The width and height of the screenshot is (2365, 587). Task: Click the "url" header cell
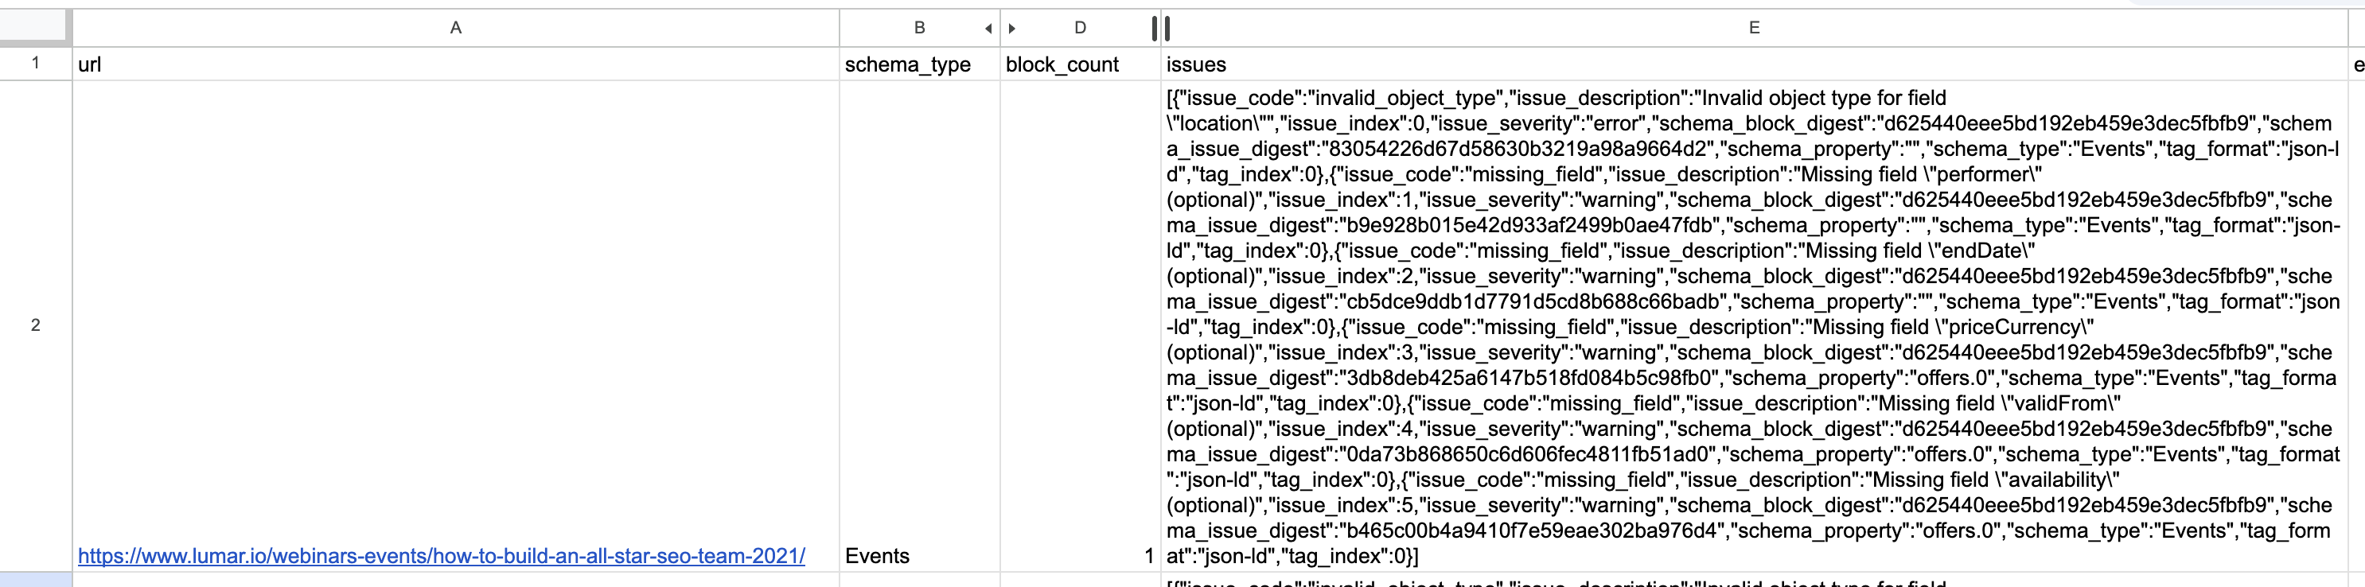pos(455,64)
